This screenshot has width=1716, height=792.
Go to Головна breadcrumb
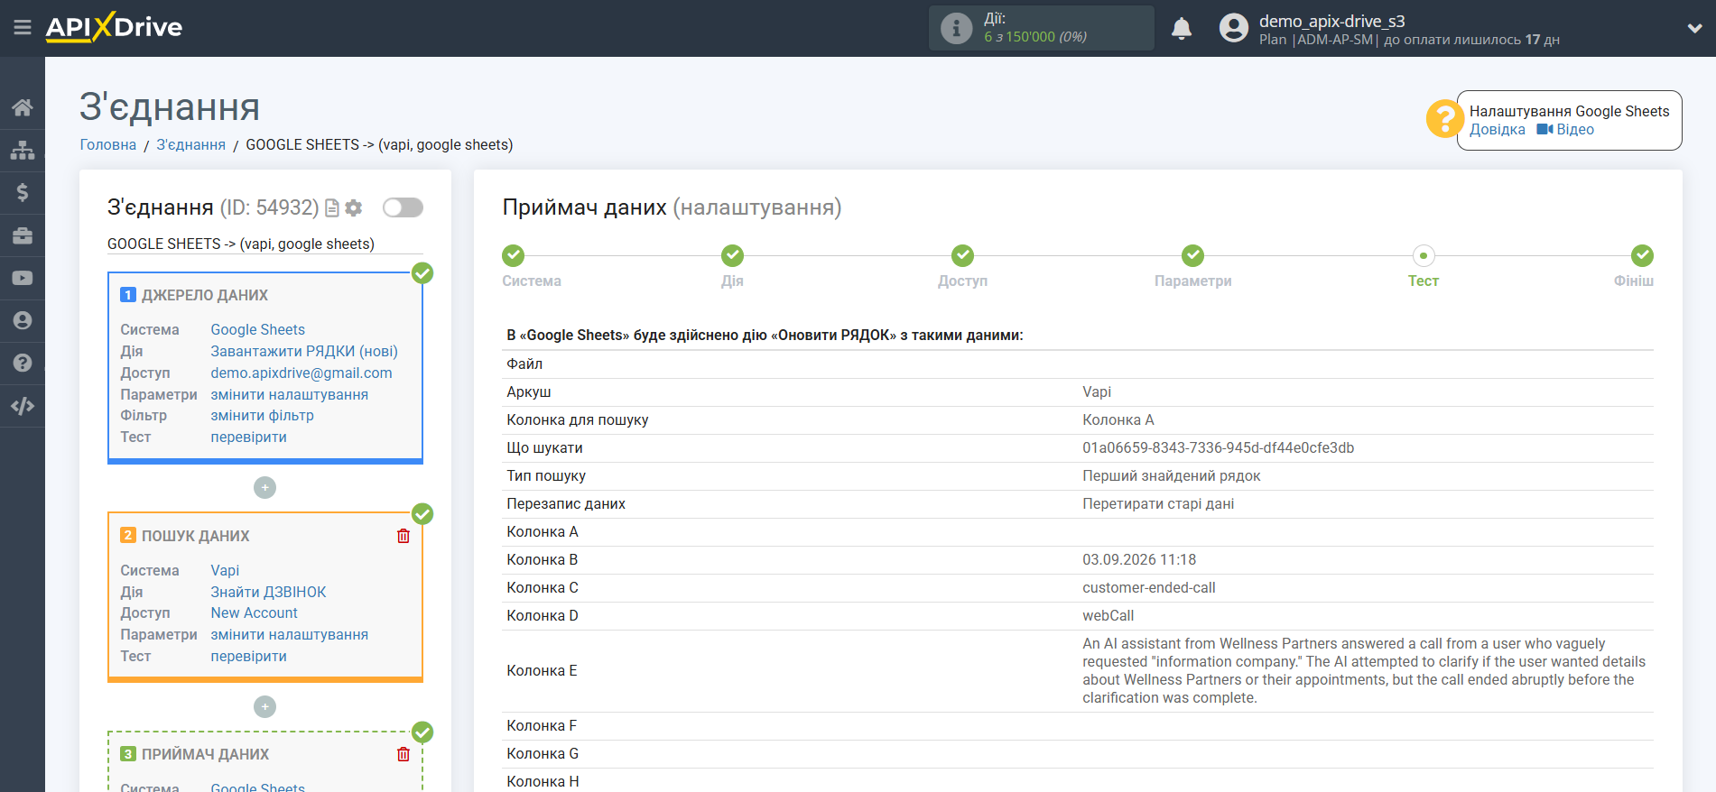[108, 144]
